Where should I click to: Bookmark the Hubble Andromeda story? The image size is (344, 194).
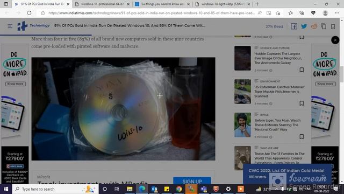pos(302,70)
